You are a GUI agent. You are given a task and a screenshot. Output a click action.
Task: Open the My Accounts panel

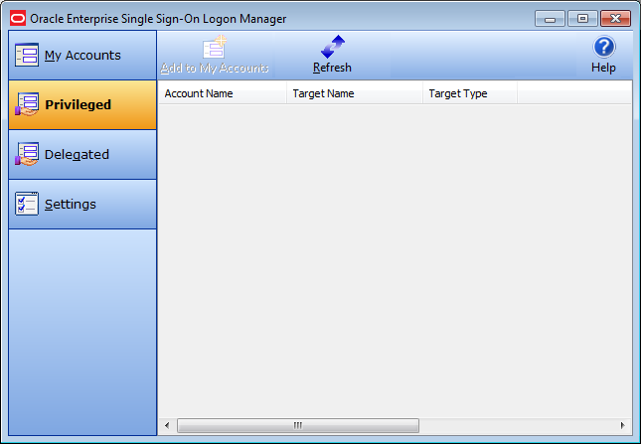(82, 56)
